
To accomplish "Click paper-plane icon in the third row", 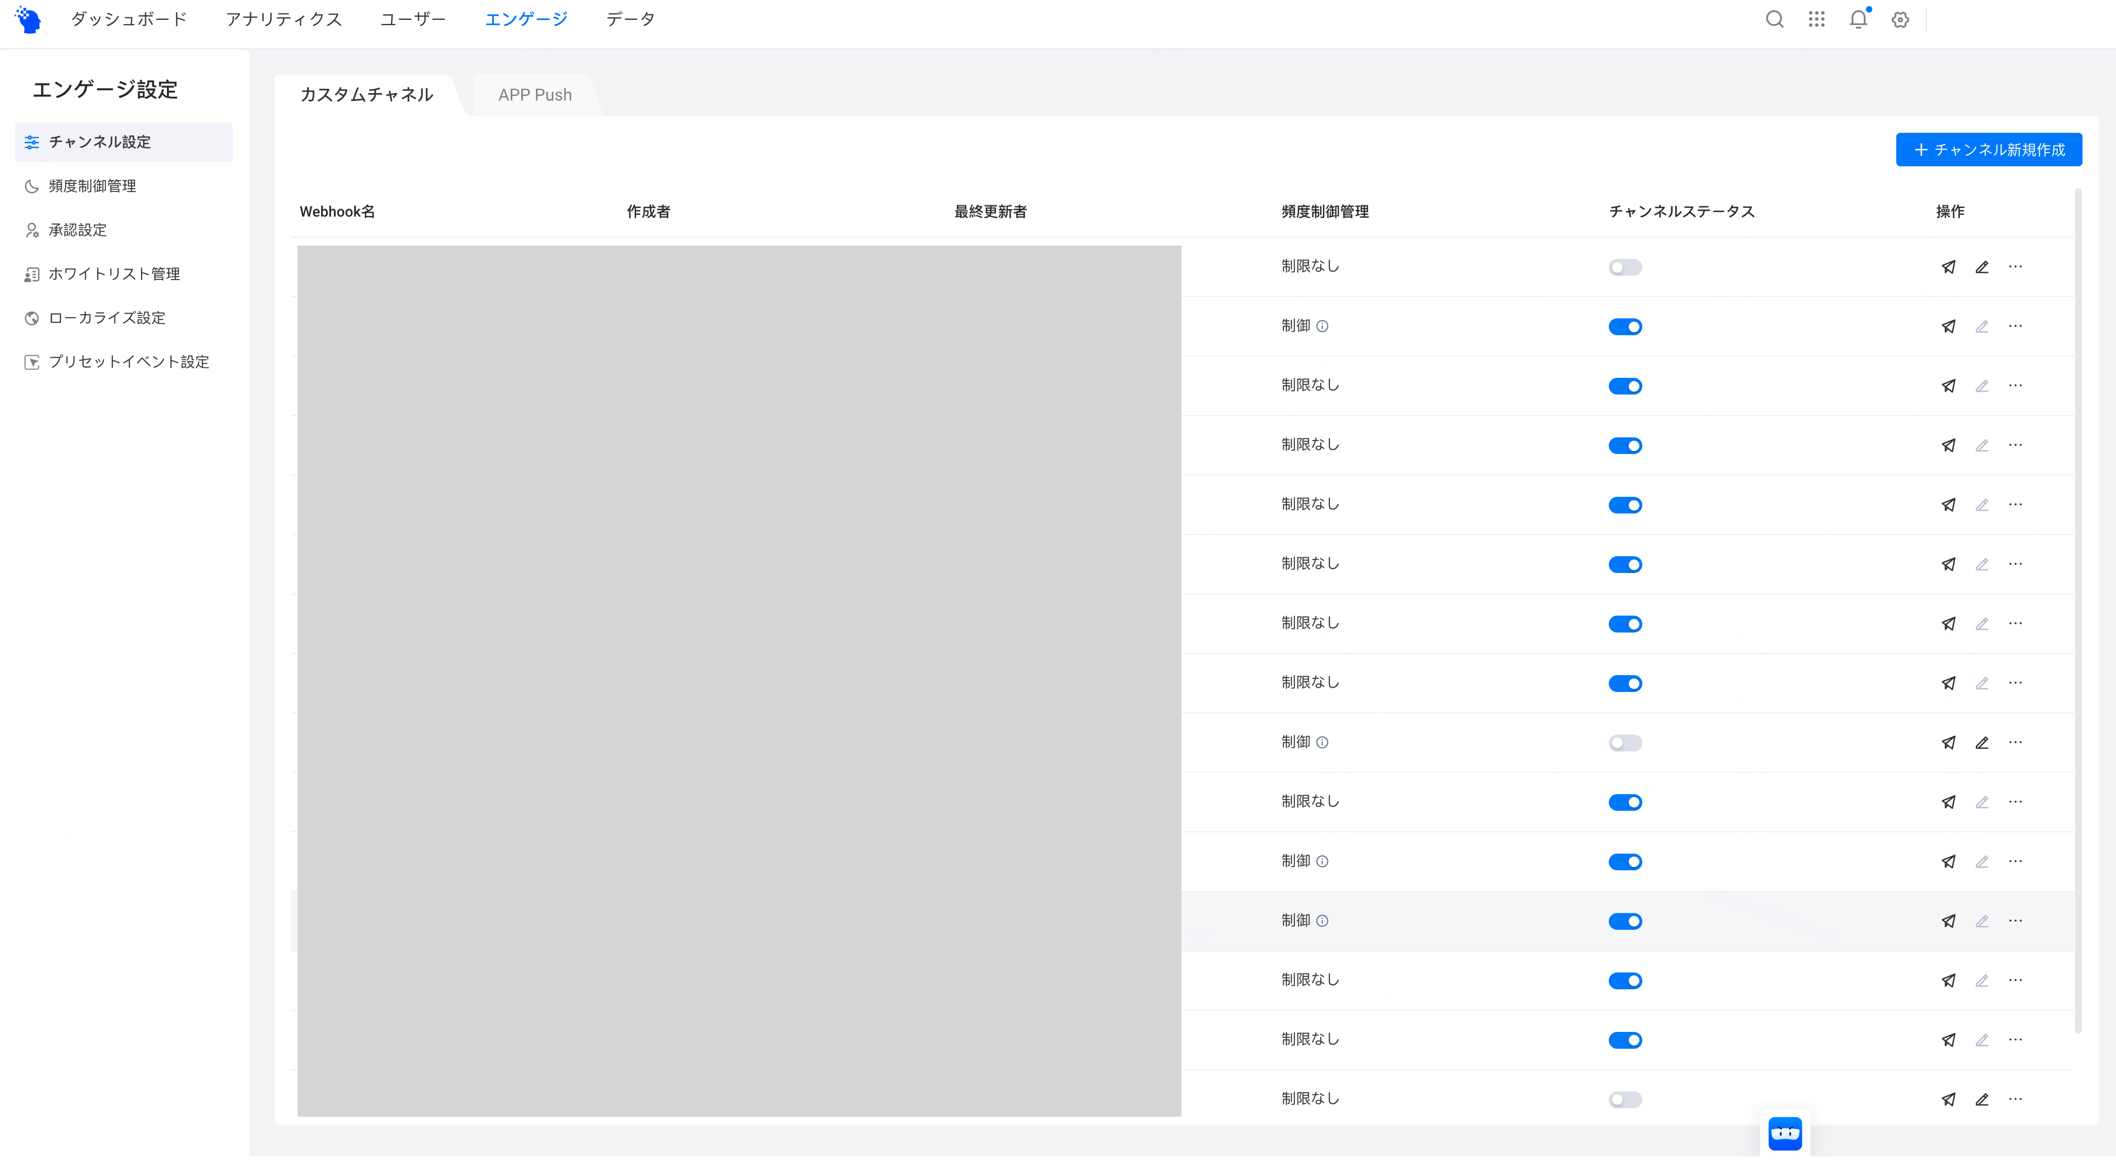I will 1949,386.
